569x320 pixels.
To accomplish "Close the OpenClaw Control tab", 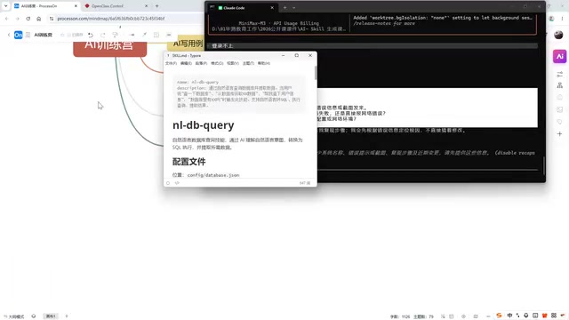I will click(146, 6).
